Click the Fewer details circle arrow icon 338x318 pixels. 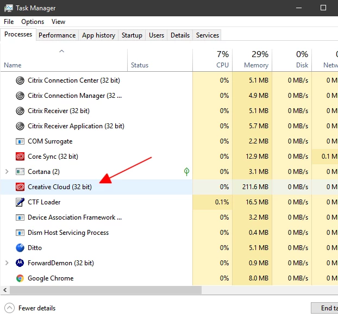tap(9, 308)
